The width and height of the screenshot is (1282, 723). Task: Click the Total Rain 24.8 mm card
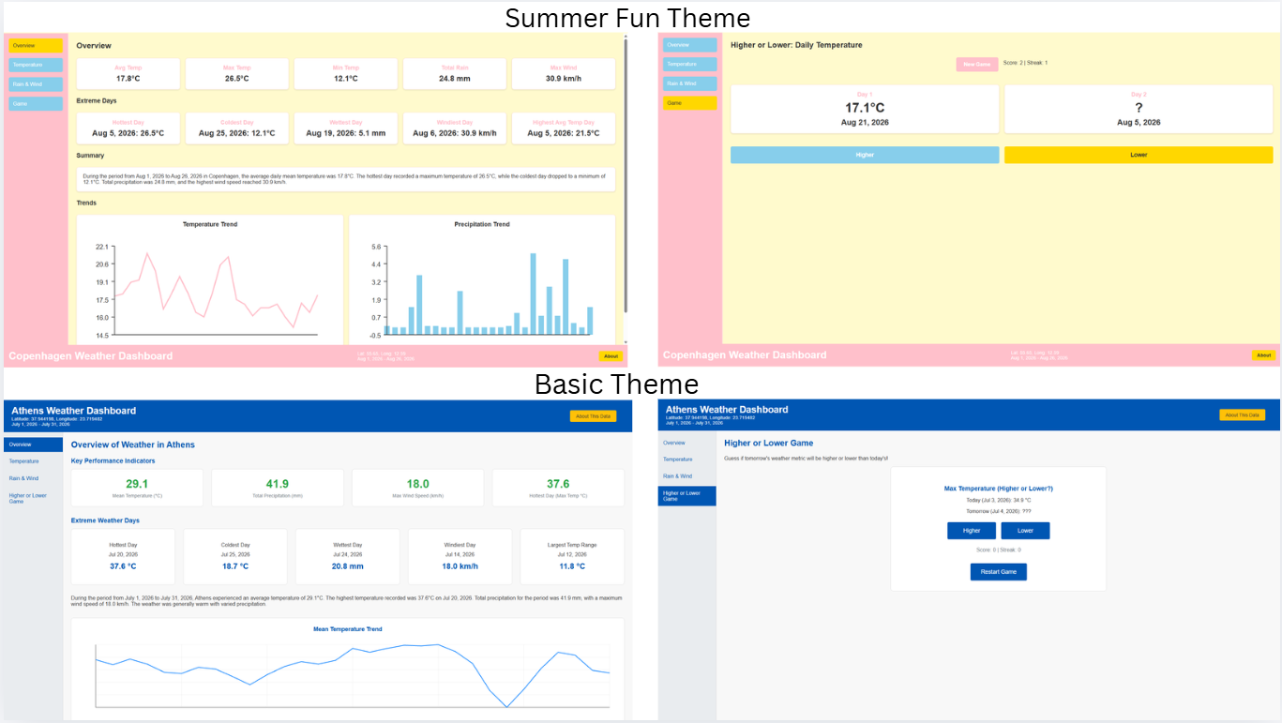coord(455,74)
